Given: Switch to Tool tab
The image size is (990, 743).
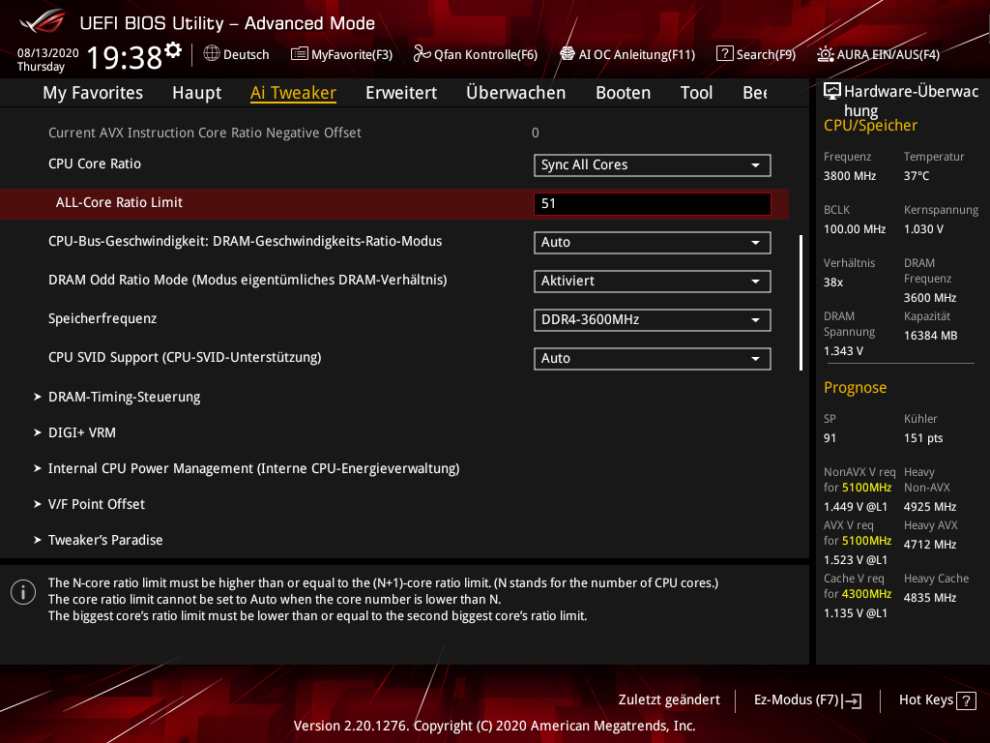Looking at the screenshot, I should 696,93.
